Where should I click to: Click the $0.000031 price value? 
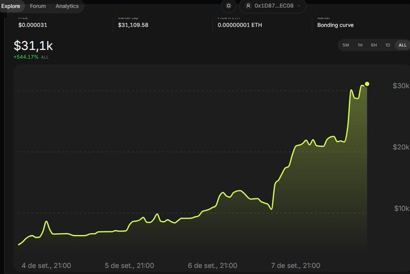tap(33, 25)
